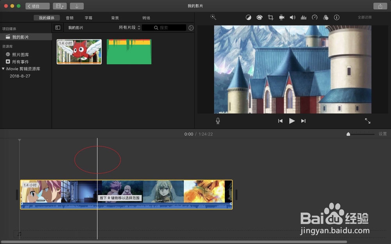Open noise reduction and equalizer tool
Image resolution: width=391 pixels, height=244 pixels.
[303, 18]
